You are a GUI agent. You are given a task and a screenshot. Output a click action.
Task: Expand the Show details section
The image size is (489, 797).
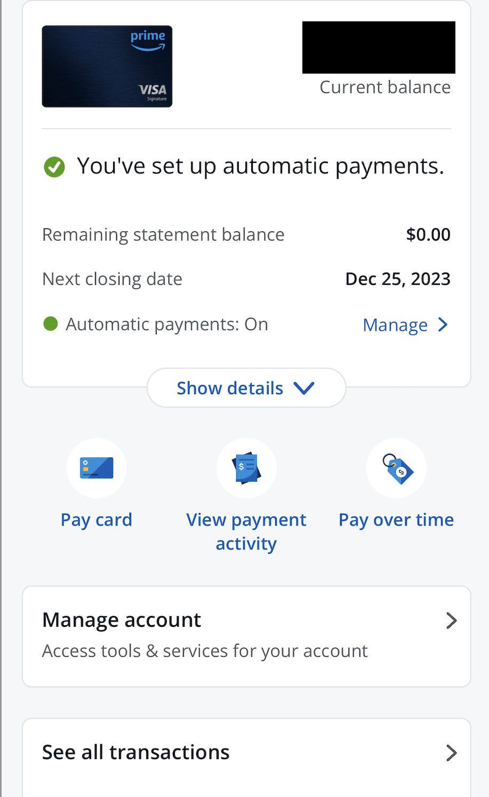[246, 388]
